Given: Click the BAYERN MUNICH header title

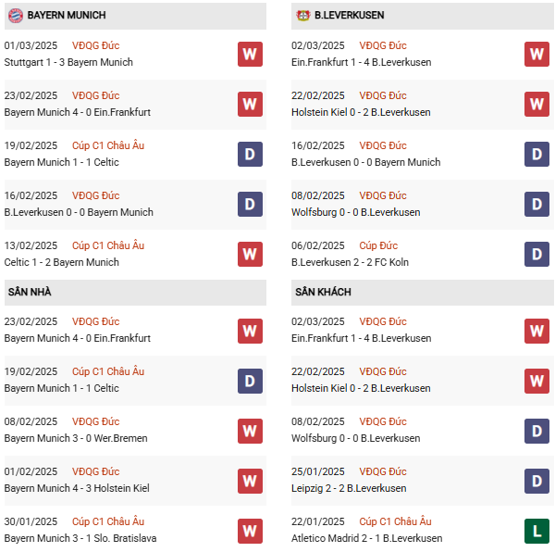Looking at the screenshot, I should [x=67, y=16].
